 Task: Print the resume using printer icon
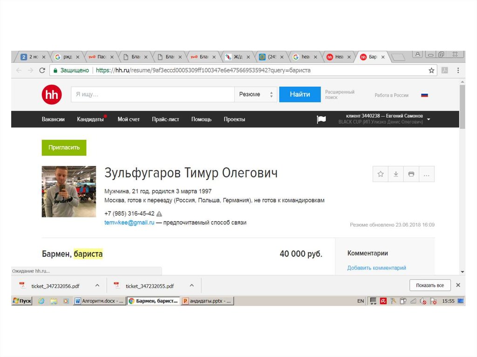[411, 174]
